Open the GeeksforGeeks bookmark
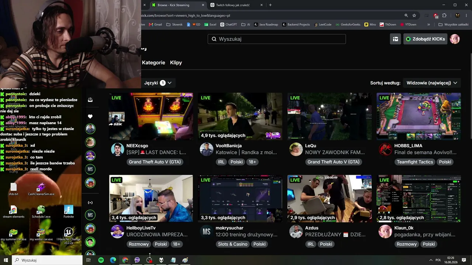472x265 pixels. tap(348, 25)
